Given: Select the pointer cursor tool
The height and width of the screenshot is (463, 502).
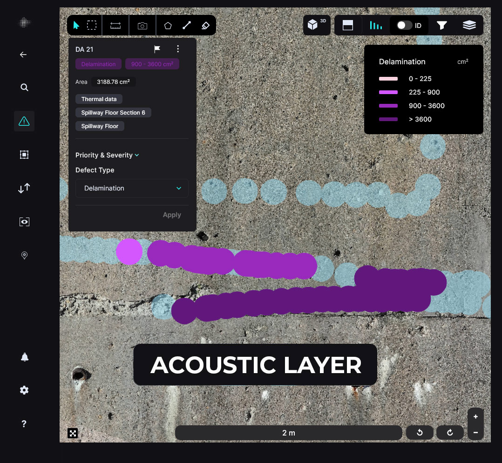Looking at the screenshot, I should [76, 25].
